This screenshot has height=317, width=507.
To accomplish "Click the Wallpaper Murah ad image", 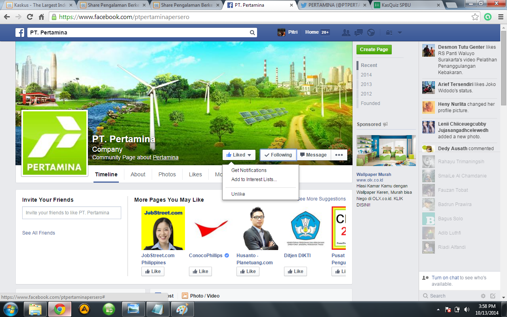I will [386, 151].
